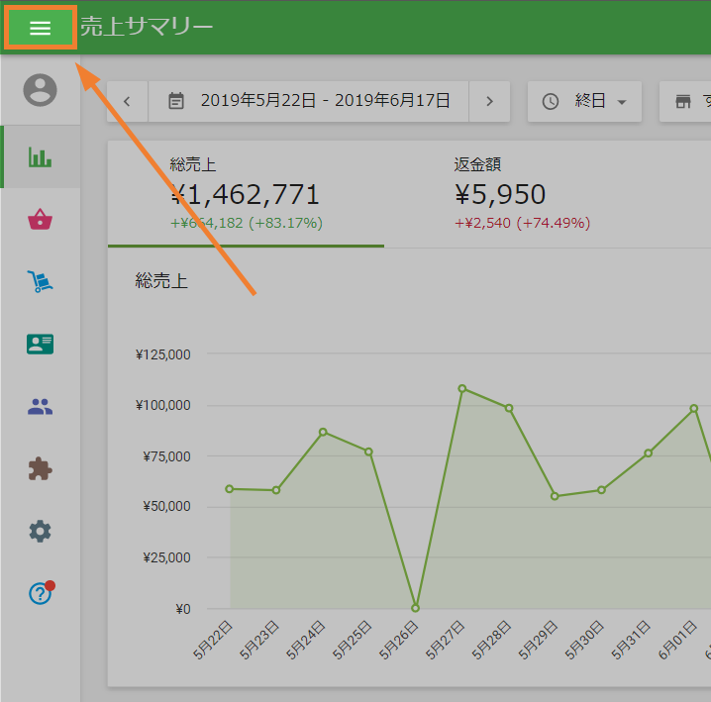This screenshot has width=711, height=702.
Task: Click the user account avatar icon
Action: (41, 90)
